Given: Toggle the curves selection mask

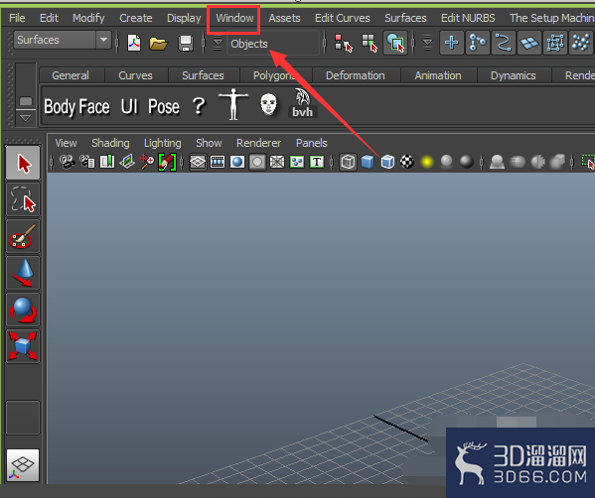Looking at the screenshot, I should [504, 43].
